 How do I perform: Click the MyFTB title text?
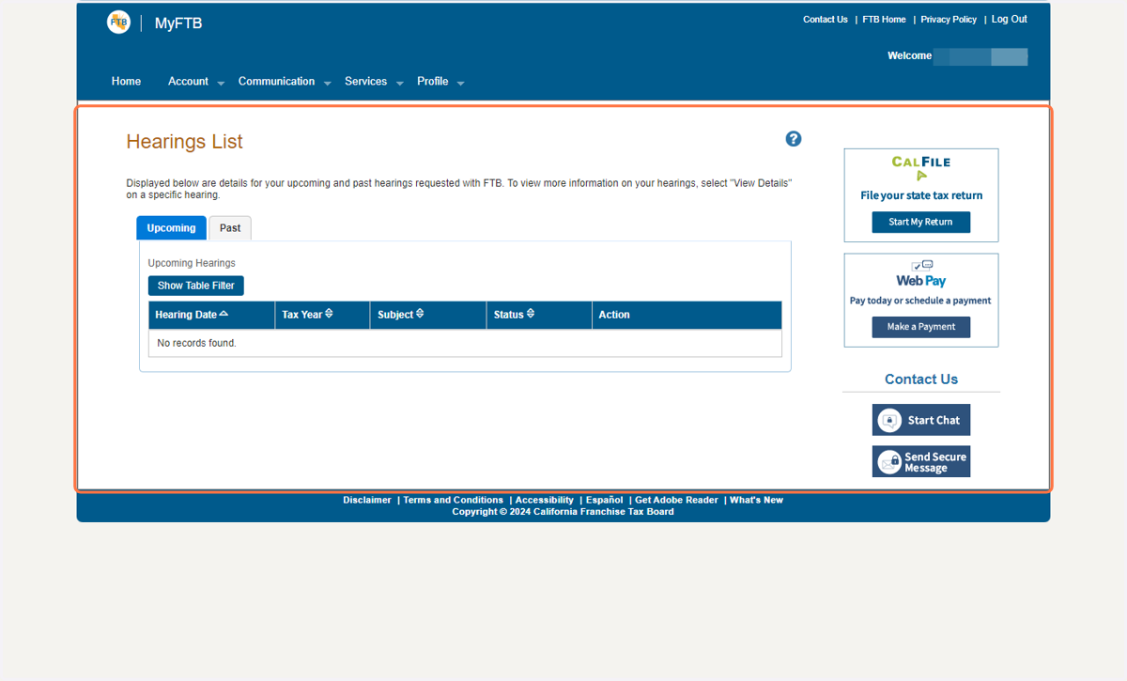click(178, 23)
